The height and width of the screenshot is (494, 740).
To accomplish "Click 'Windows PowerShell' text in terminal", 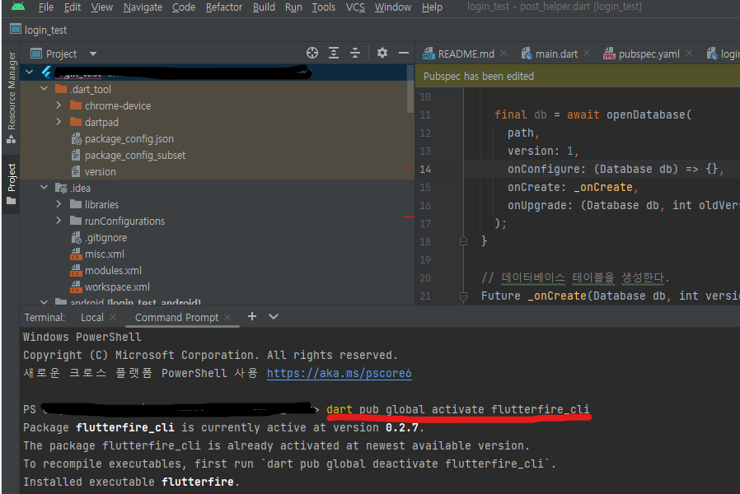I will (82, 337).
